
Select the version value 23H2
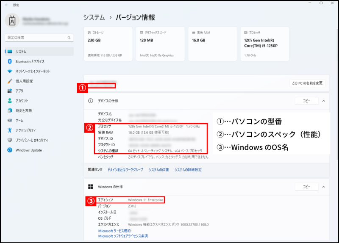click(x=132, y=206)
